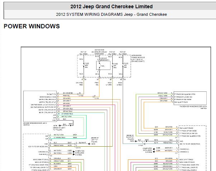Click "5V BATT FD" pin in driver switch
Image resolution: width=216 pixels, height=171 pixels.
51,94
